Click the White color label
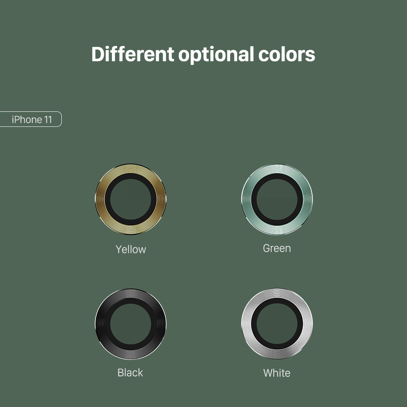Screen dimensions: 407x407 (x=277, y=373)
